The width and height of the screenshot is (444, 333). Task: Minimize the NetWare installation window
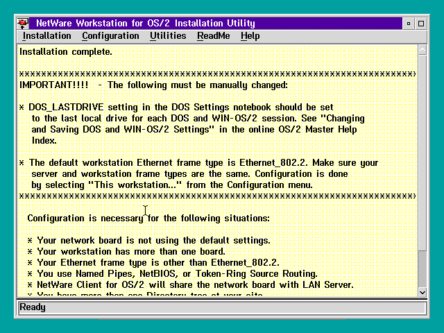[409, 24]
